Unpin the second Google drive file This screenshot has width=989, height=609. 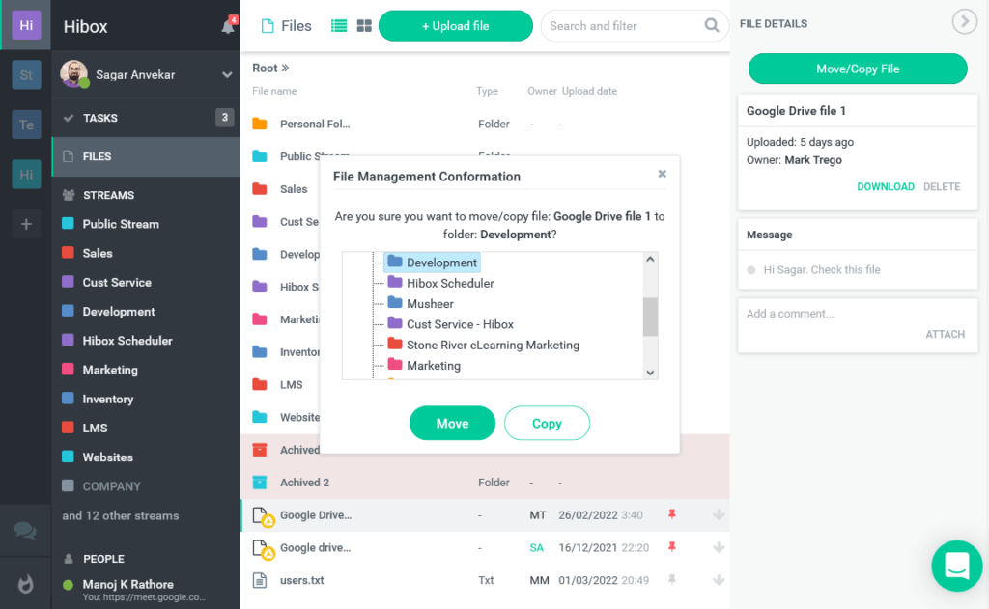pos(672,547)
